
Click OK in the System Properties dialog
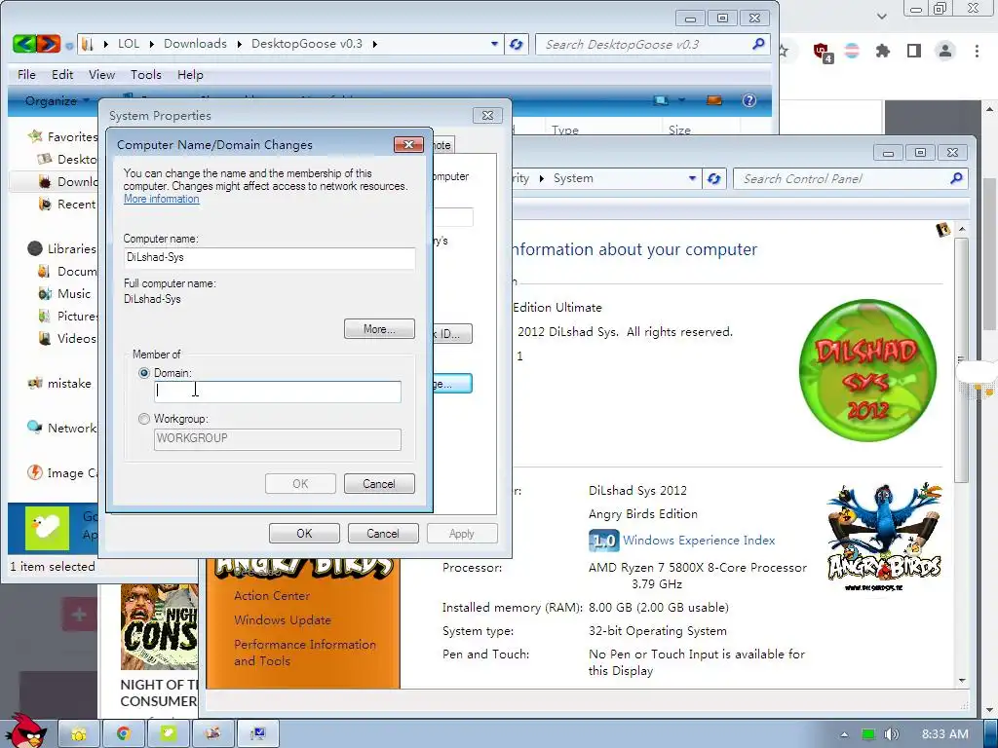pyautogui.click(x=304, y=533)
